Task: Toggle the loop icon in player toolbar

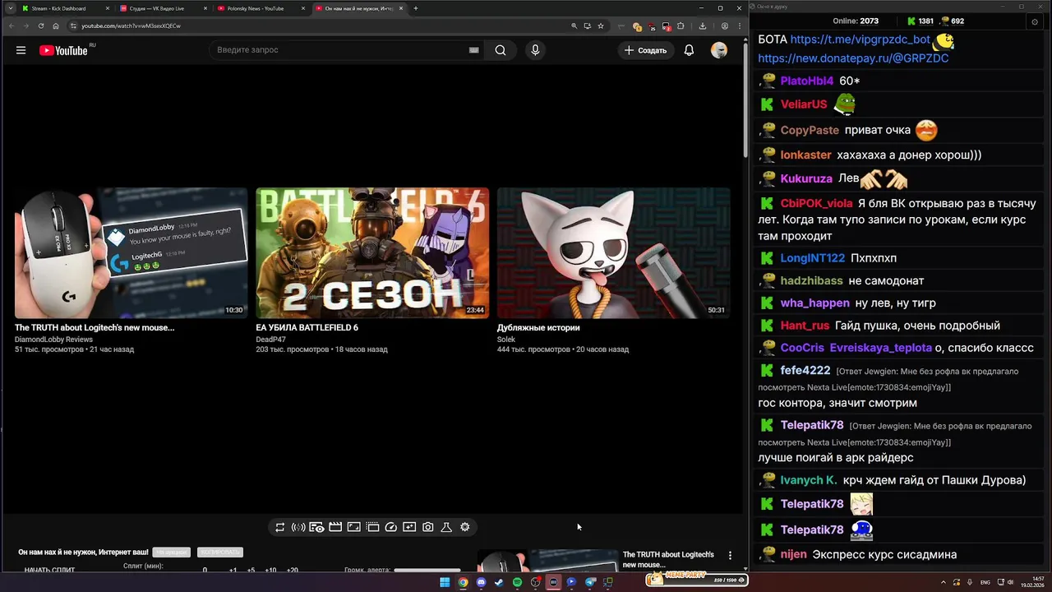Action: [279, 527]
